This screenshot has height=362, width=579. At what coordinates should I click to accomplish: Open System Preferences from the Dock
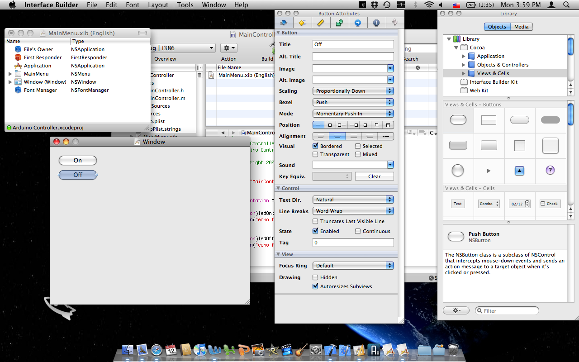coord(316,350)
